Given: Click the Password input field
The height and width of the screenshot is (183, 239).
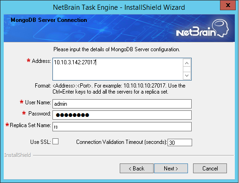Looking at the screenshot, I should [122, 115].
